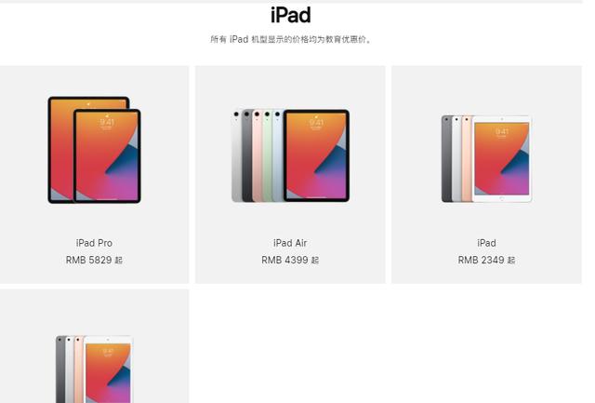Choose the silver iPad Air variant
Viewport: 595px width, 403px height.
237,155
